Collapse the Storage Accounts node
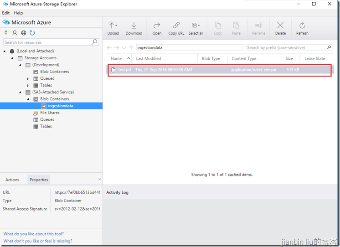 pos(12,58)
